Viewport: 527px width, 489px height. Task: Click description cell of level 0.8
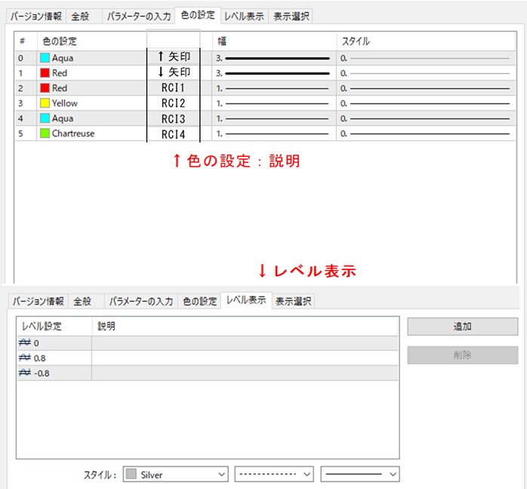click(x=245, y=358)
